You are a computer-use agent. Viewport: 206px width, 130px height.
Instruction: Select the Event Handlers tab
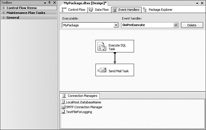click(x=126, y=10)
